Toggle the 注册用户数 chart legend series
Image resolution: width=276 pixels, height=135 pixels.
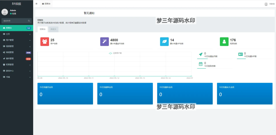pyautogui.click(x=115, y=53)
